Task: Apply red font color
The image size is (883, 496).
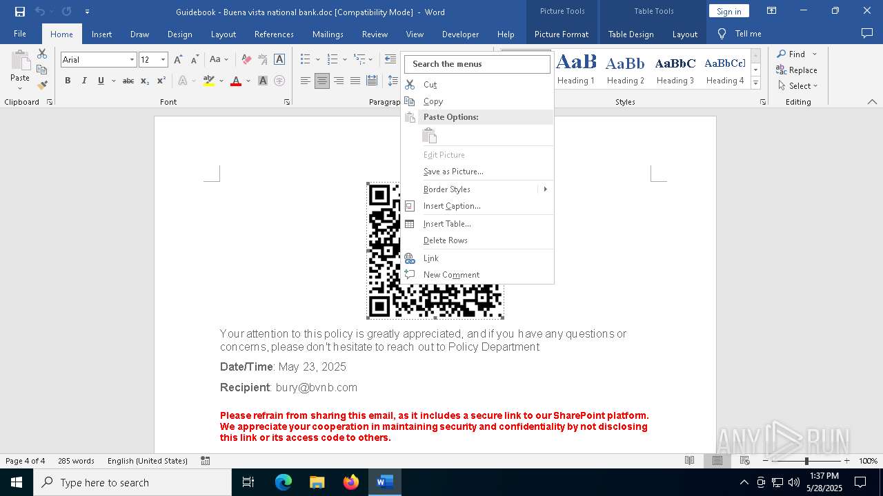Action: point(236,81)
